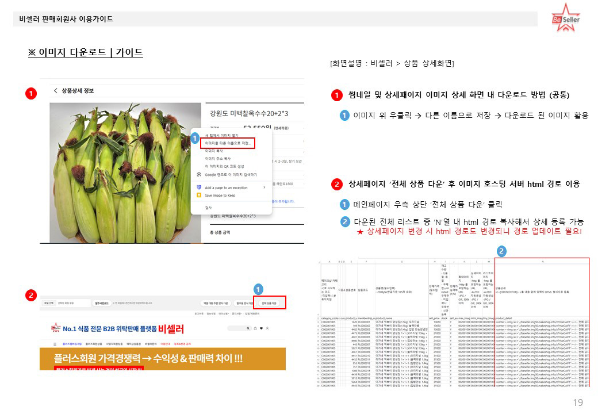Viewport: 598px width, 414px height.
Task: Click the shield icon beside Add a page
Action: click(199, 187)
